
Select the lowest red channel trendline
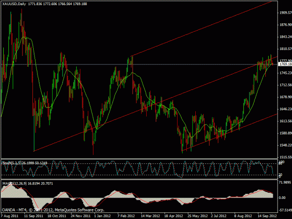pyautogui.click(x=229, y=132)
